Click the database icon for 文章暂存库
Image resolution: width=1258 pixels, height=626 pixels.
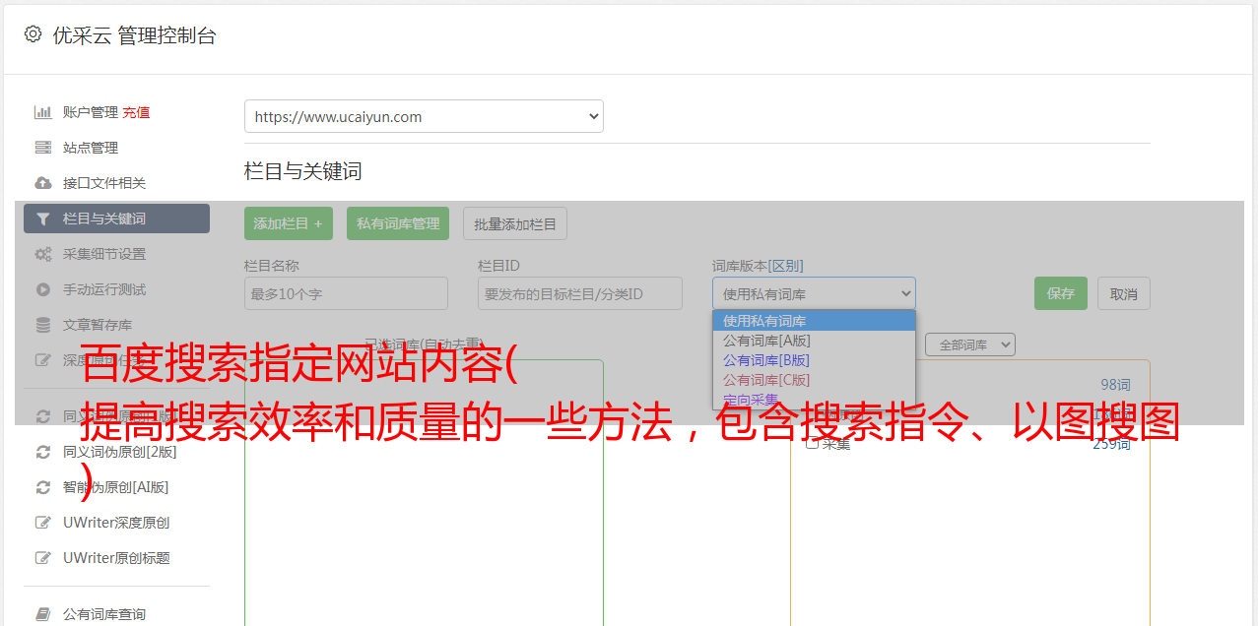pyautogui.click(x=42, y=325)
